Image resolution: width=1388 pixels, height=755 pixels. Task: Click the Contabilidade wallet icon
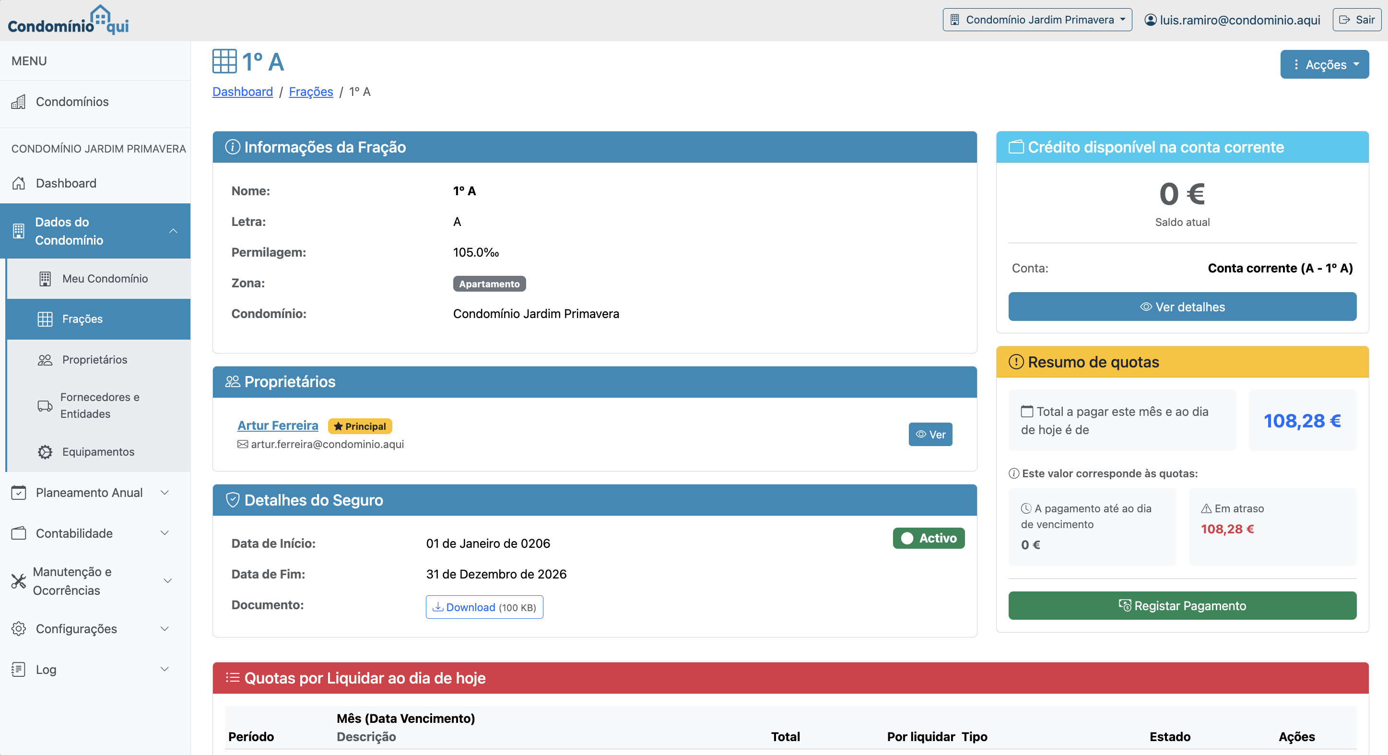18,533
